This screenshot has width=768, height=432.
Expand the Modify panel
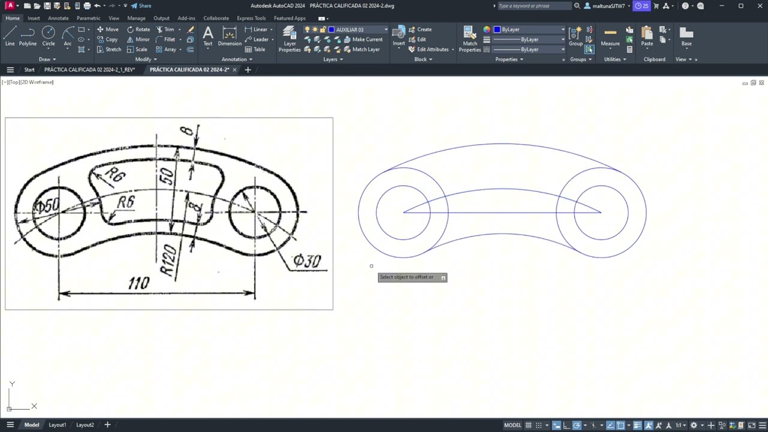(146, 59)
